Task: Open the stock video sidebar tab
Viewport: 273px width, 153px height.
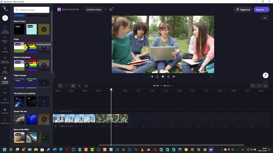Action: click(x=5, y=70)
